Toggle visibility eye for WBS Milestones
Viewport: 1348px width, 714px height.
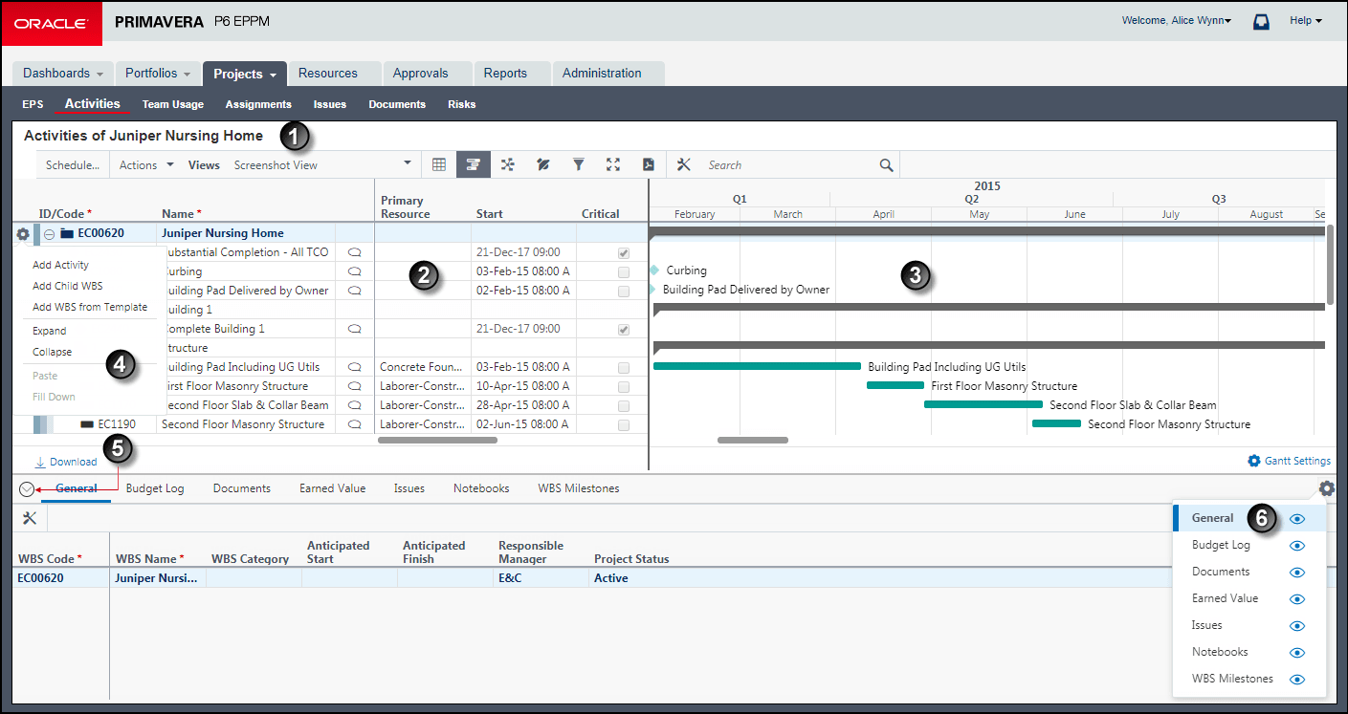click(x=1297, y=680)
